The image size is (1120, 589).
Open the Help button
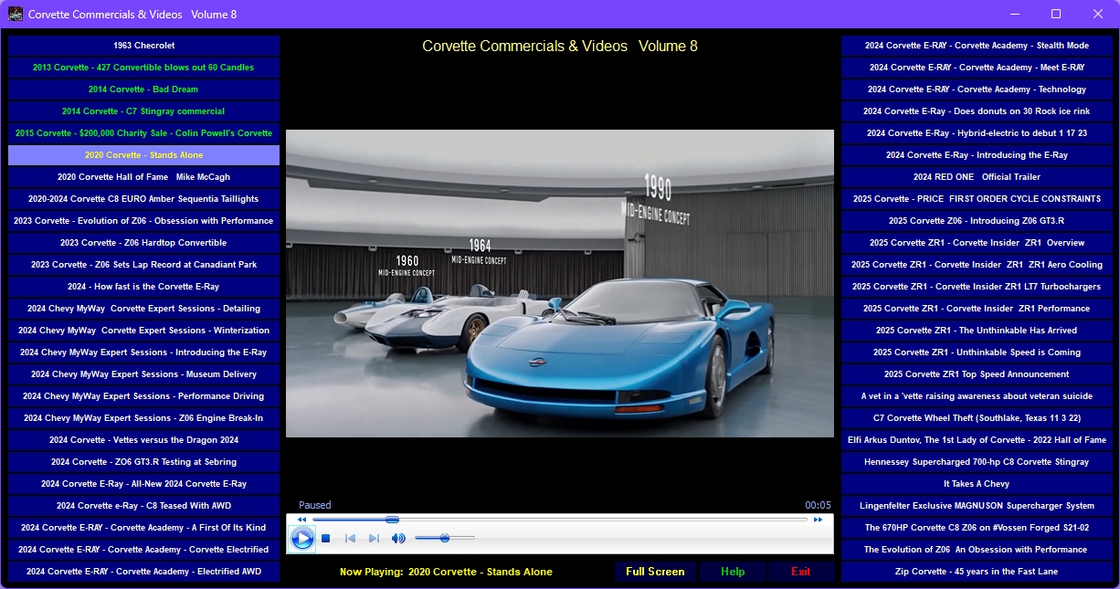733,572
